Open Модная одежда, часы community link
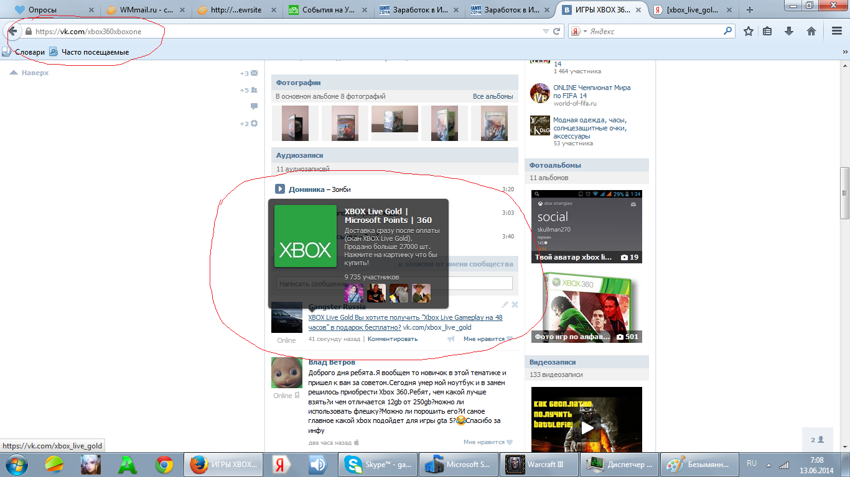The width and height of the screenshot is (850, 477). [590, 128]
